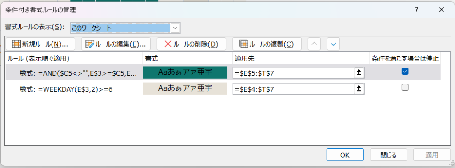Open the 書式ルールの表示 dropdown arrow
Screen dimensions: 455x168
tap(175, 28)
